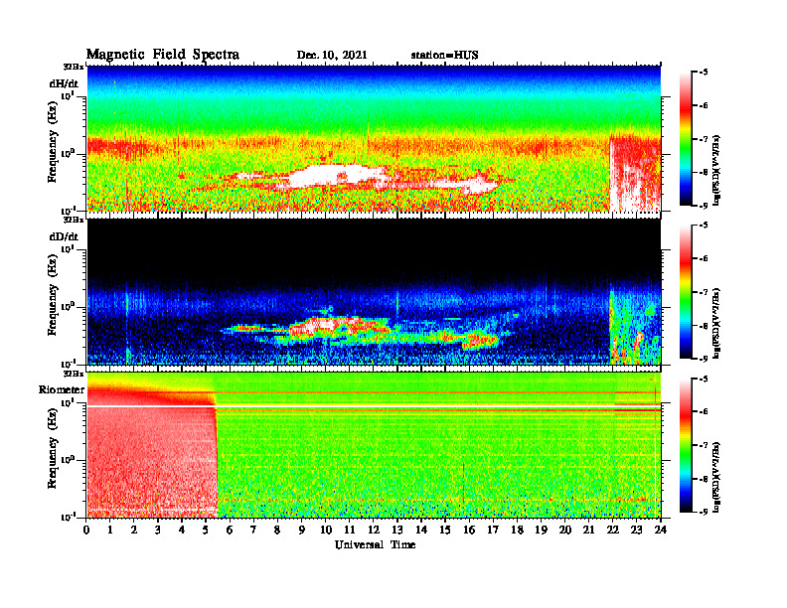Click hour 10 on Universal Time axis

[326, 530]
